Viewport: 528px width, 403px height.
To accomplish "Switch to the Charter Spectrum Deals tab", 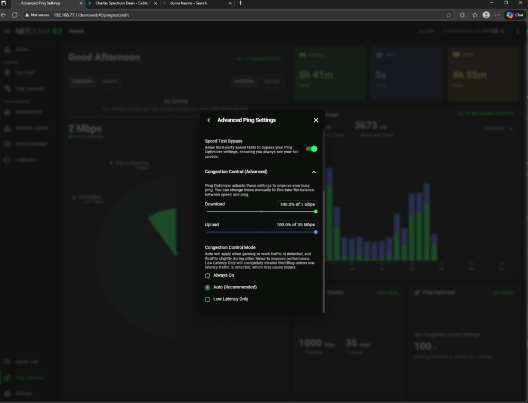I will 119,3.
